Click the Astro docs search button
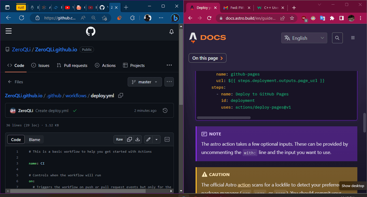 (x=337, y=38)
